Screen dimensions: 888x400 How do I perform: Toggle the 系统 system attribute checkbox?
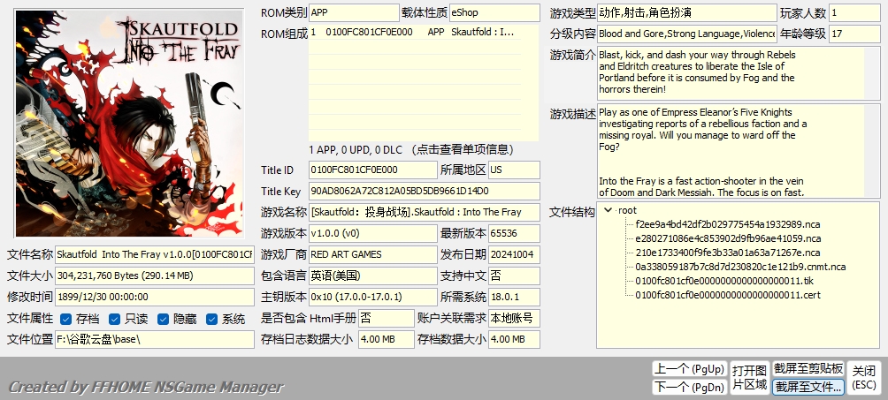click(x=211, y=319)
